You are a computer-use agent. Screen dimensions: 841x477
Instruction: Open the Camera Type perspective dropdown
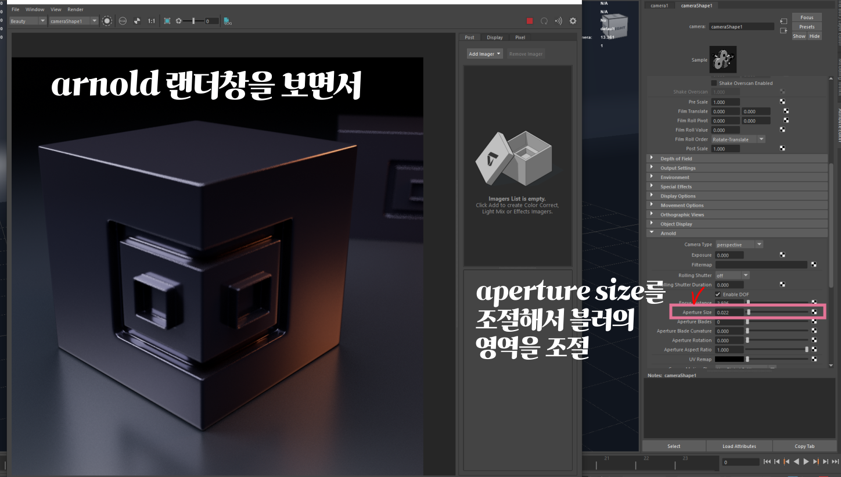coord(739,245)
